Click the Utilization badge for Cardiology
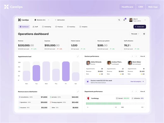This screenshot has width=164, height=123. coord(138,98)
